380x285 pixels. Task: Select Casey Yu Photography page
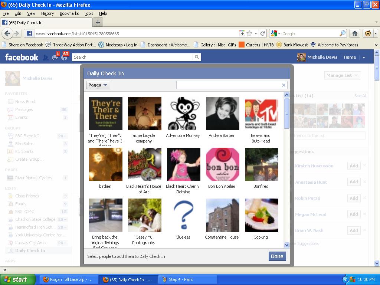144,215
